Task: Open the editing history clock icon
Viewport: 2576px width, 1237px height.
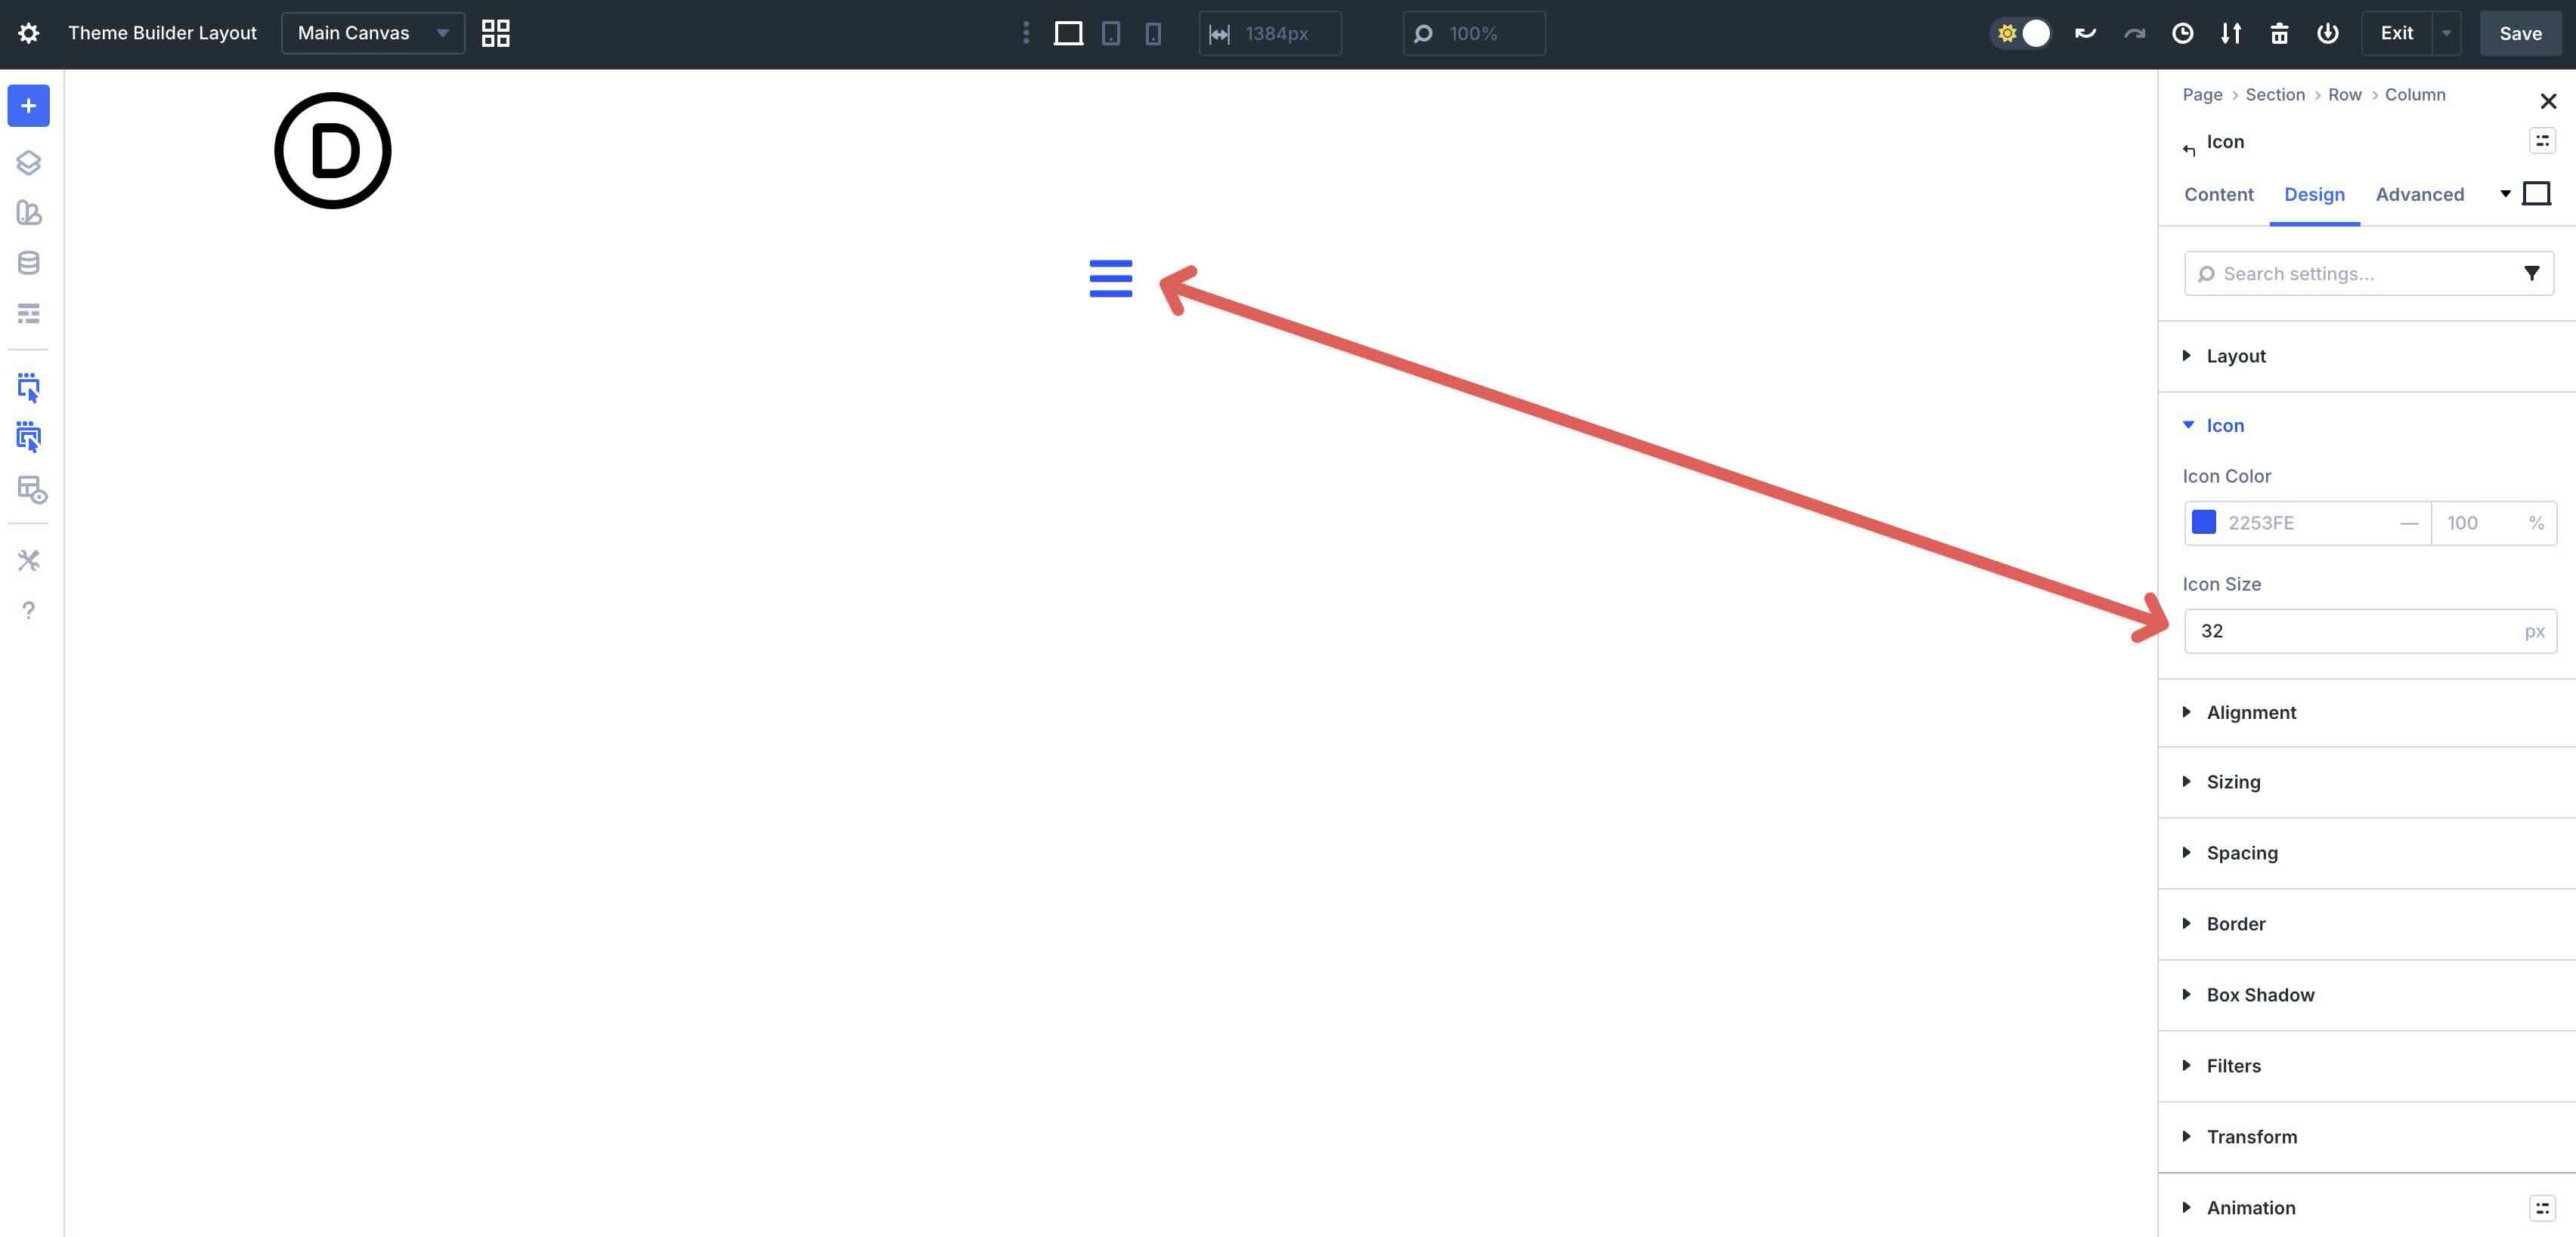Action: coord(2182,33)
